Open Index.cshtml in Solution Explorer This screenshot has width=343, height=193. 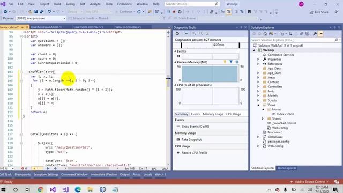click(285, 114)
